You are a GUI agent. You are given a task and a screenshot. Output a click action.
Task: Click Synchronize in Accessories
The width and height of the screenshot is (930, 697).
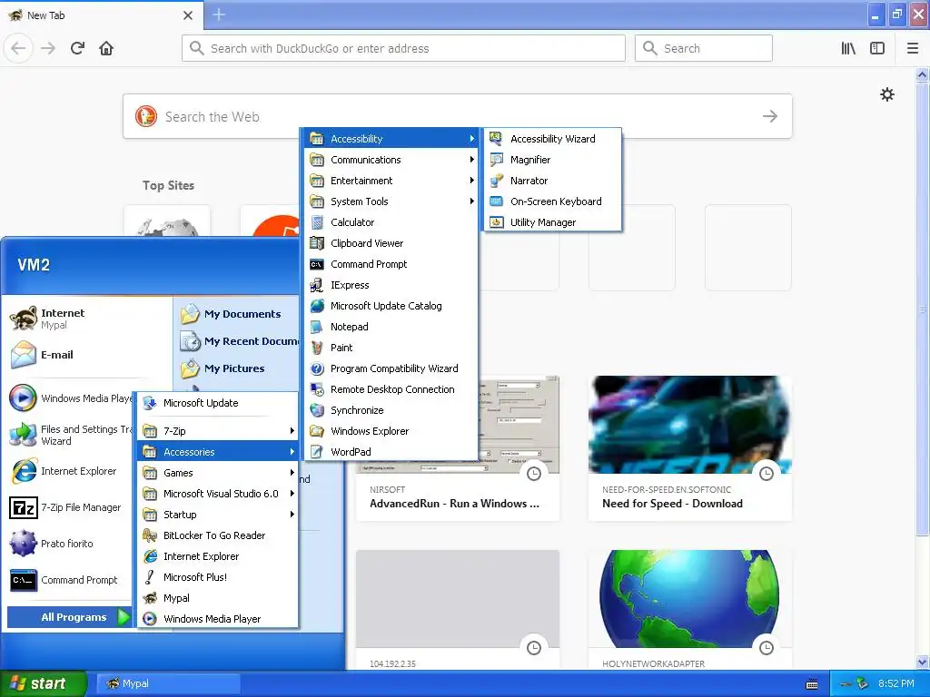391,410
